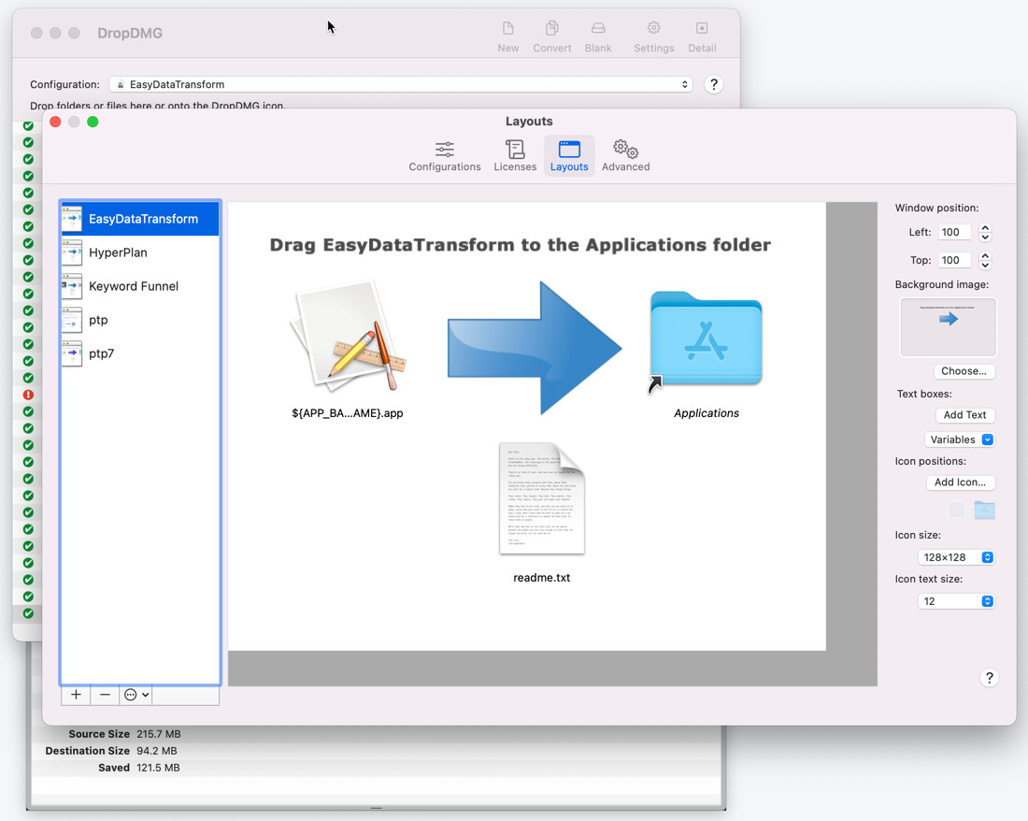Viewport: 1028px width, 821px height.
Task: Open the Icon size 128×128 dropdown
Action: pyautogui.click(x=955, y=557)
